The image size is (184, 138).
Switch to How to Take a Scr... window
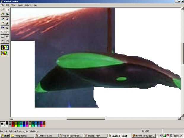(x=144, y=136)
